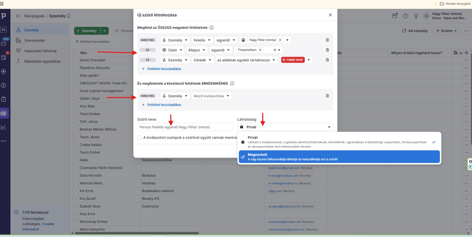
Task: Delete the Állapot filter condition row
Action: pos(327,50)
